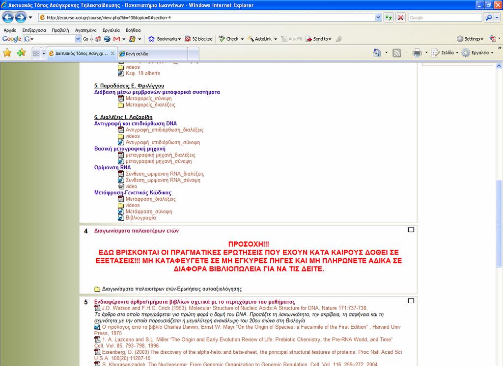Screen dimensions: 503x366
Task: Open the Μετάφραση_διαλέξεις link
Action: (151, 199)
